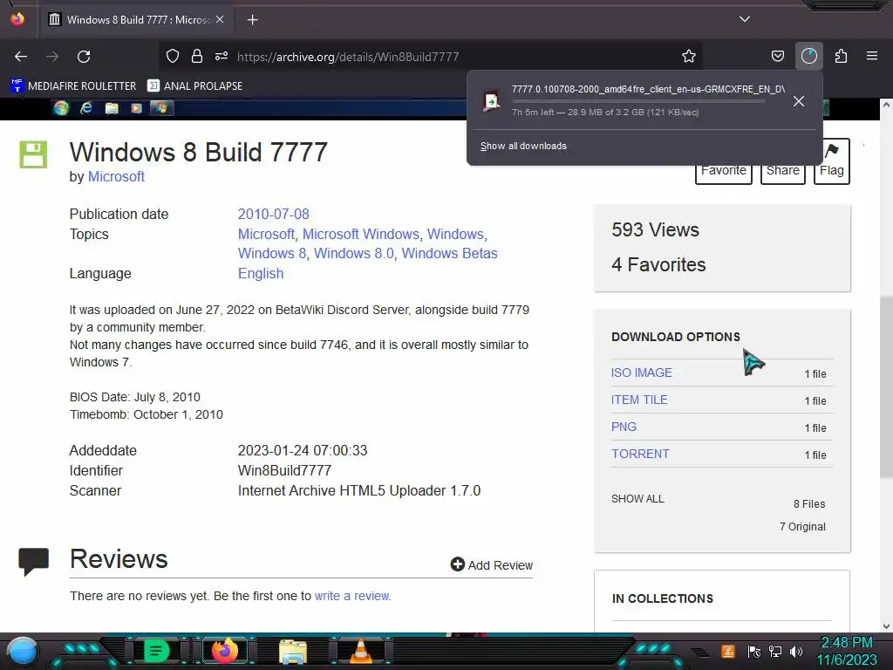
Task: Open the volume speaker tray icon
Action: point(796,651)
